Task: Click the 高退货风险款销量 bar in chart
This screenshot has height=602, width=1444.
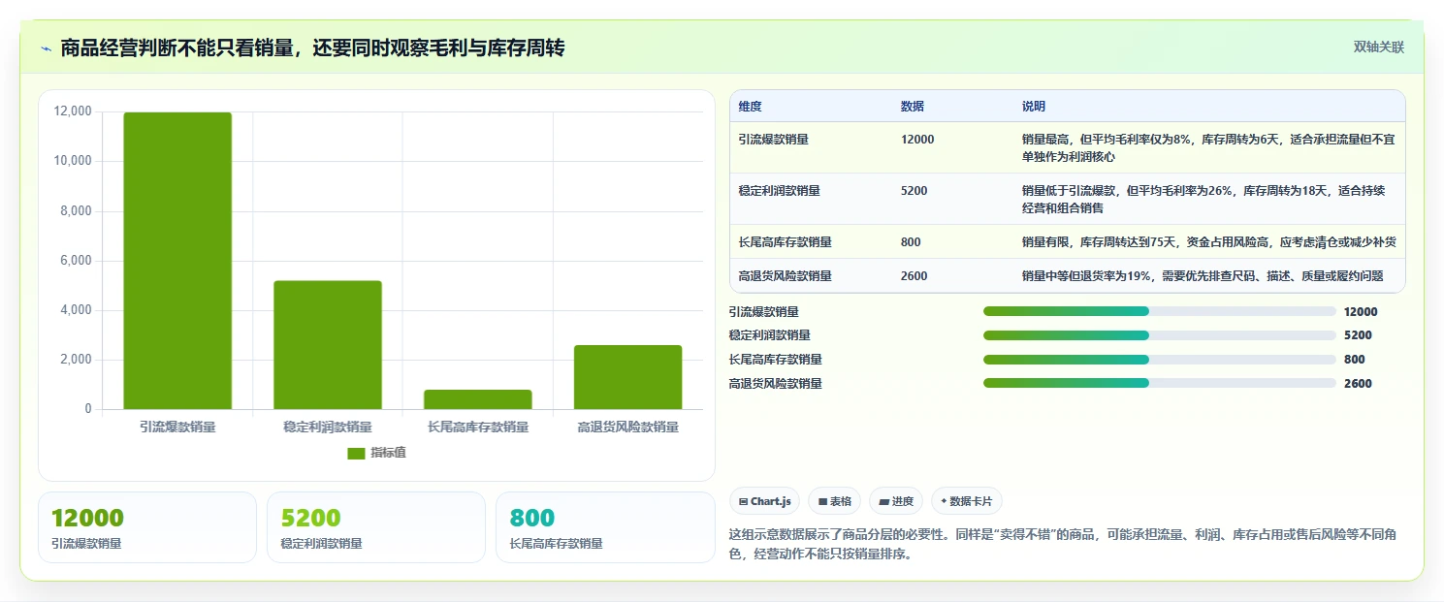Action: coord(627,377)
